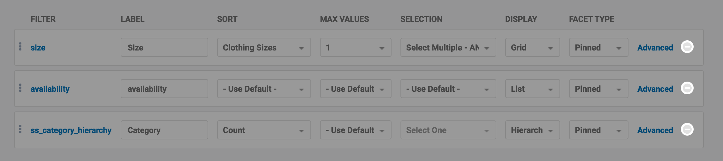
Task: Click the ss_category_hierarchy filter link
Action: click(x=71, y=130)
